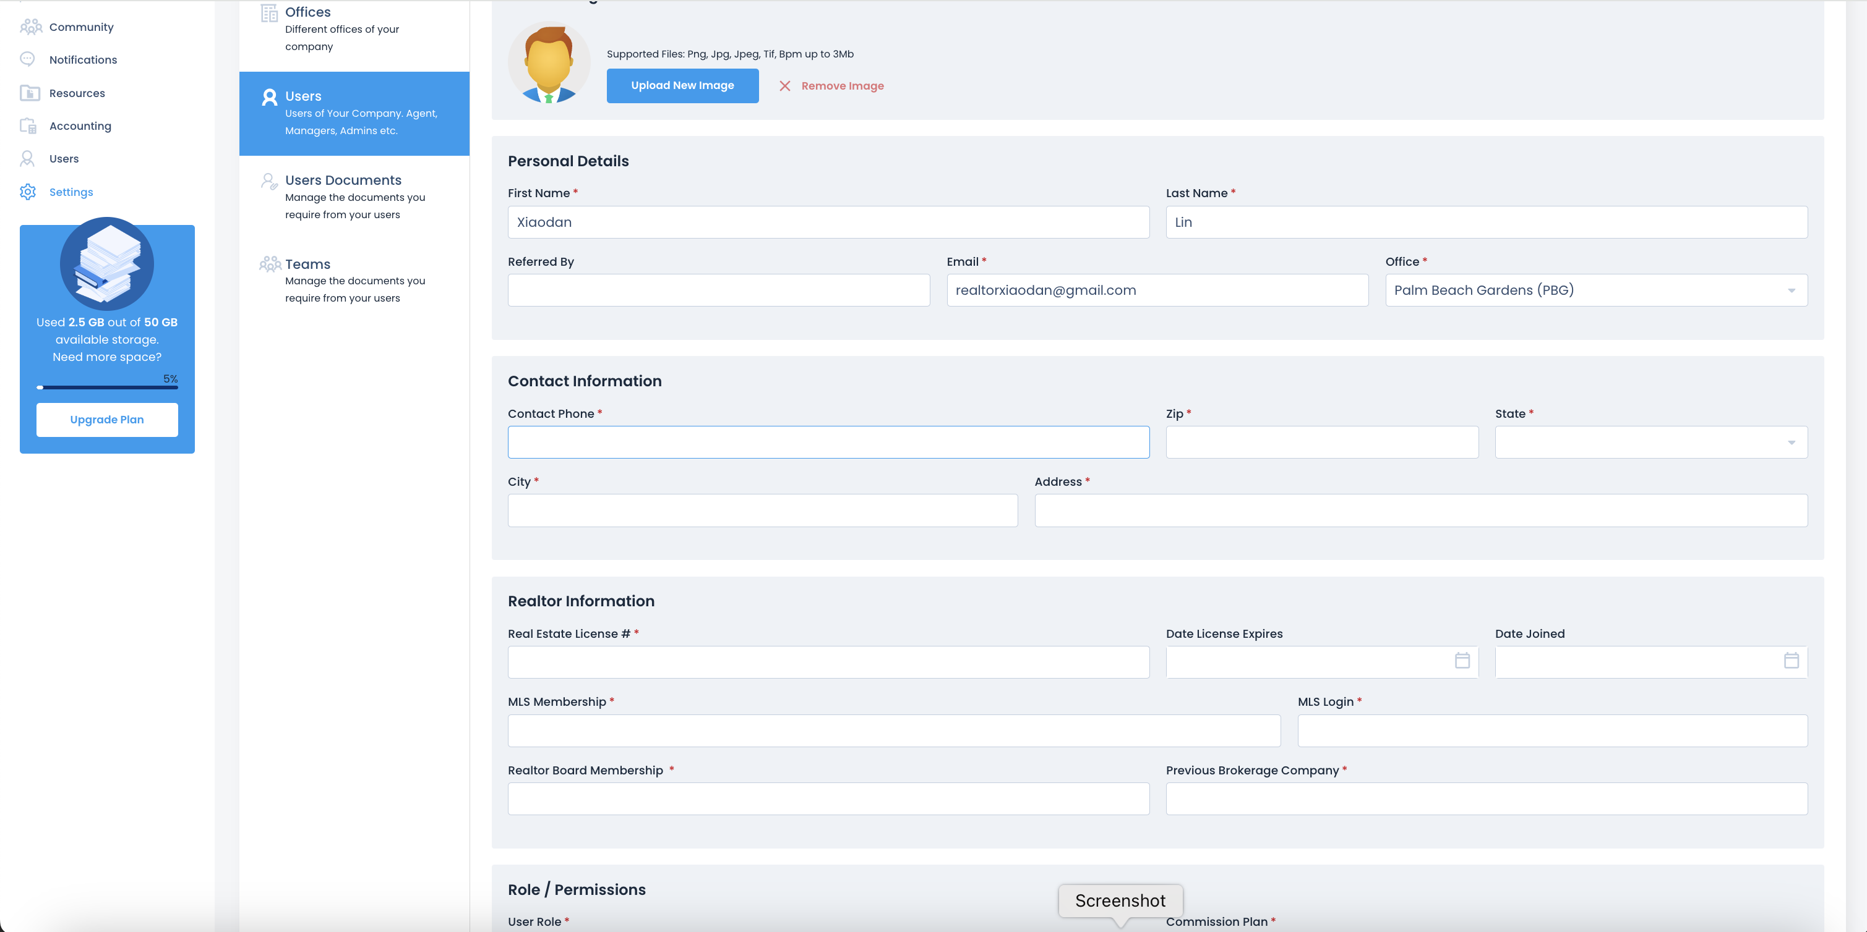Click the red X remove image icon
Image resolution: width=1867 pixels, height=932 pixels.
[x=784, y=86]
